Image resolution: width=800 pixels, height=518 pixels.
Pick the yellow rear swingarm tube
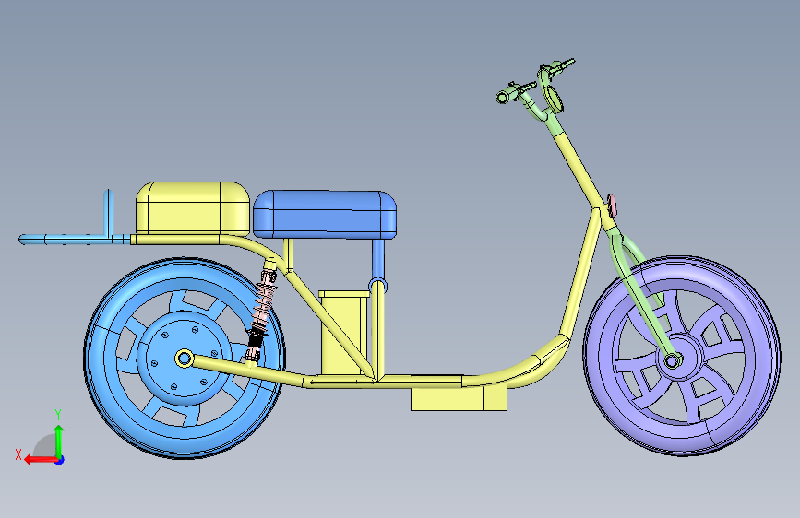pos(250,371)
